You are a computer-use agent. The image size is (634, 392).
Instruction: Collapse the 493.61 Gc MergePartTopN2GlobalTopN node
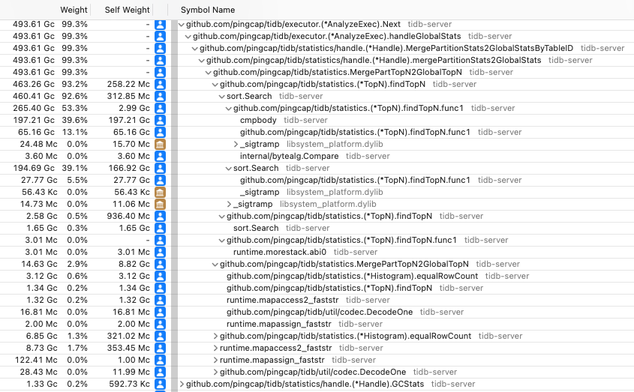[x=209, y=73]
